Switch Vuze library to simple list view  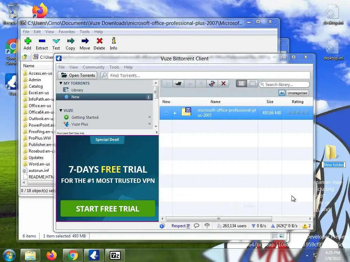point(253,83)
